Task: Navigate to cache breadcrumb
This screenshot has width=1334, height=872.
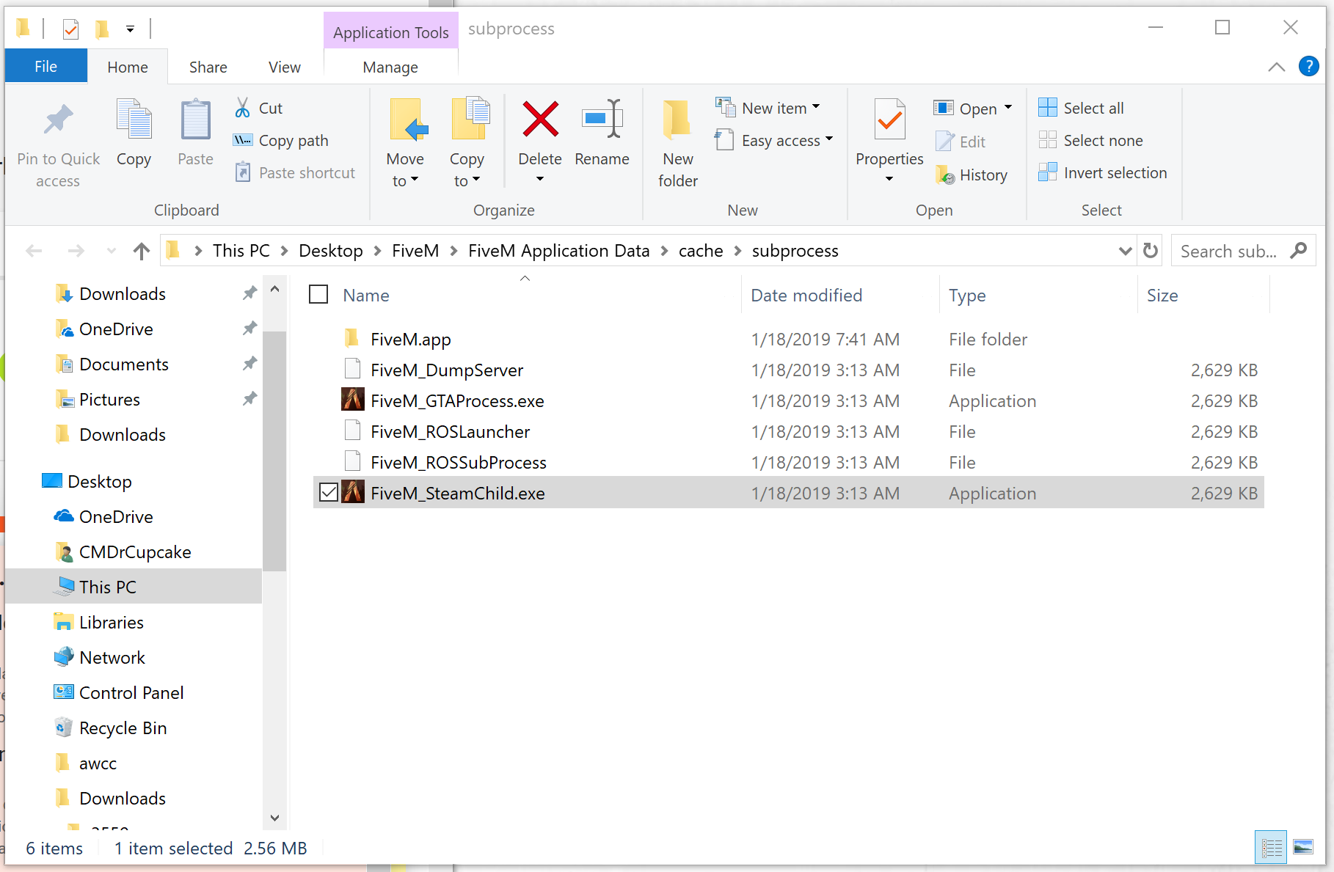Action: (701, 251)
